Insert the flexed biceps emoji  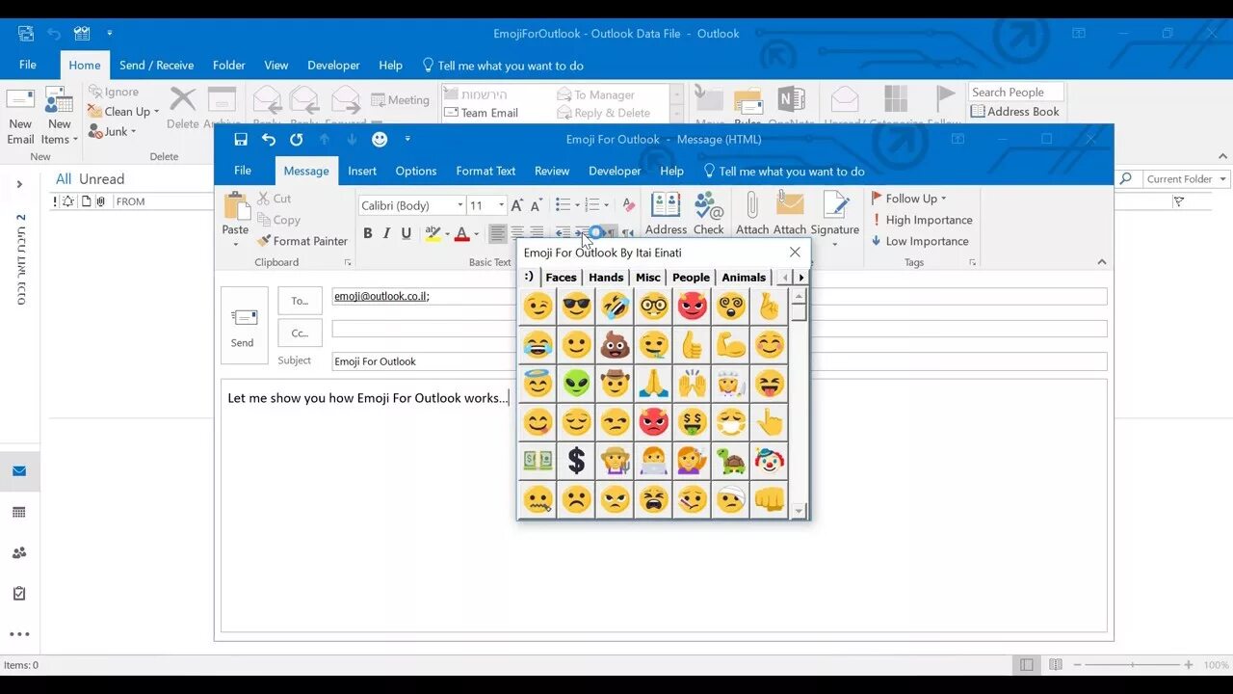tap(730, 345)
